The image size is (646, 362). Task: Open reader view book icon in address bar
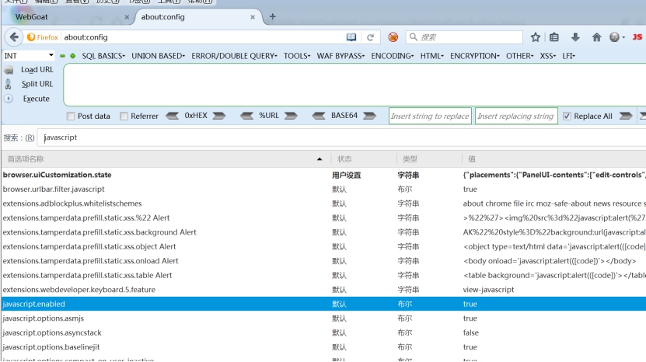pos(351,37)
